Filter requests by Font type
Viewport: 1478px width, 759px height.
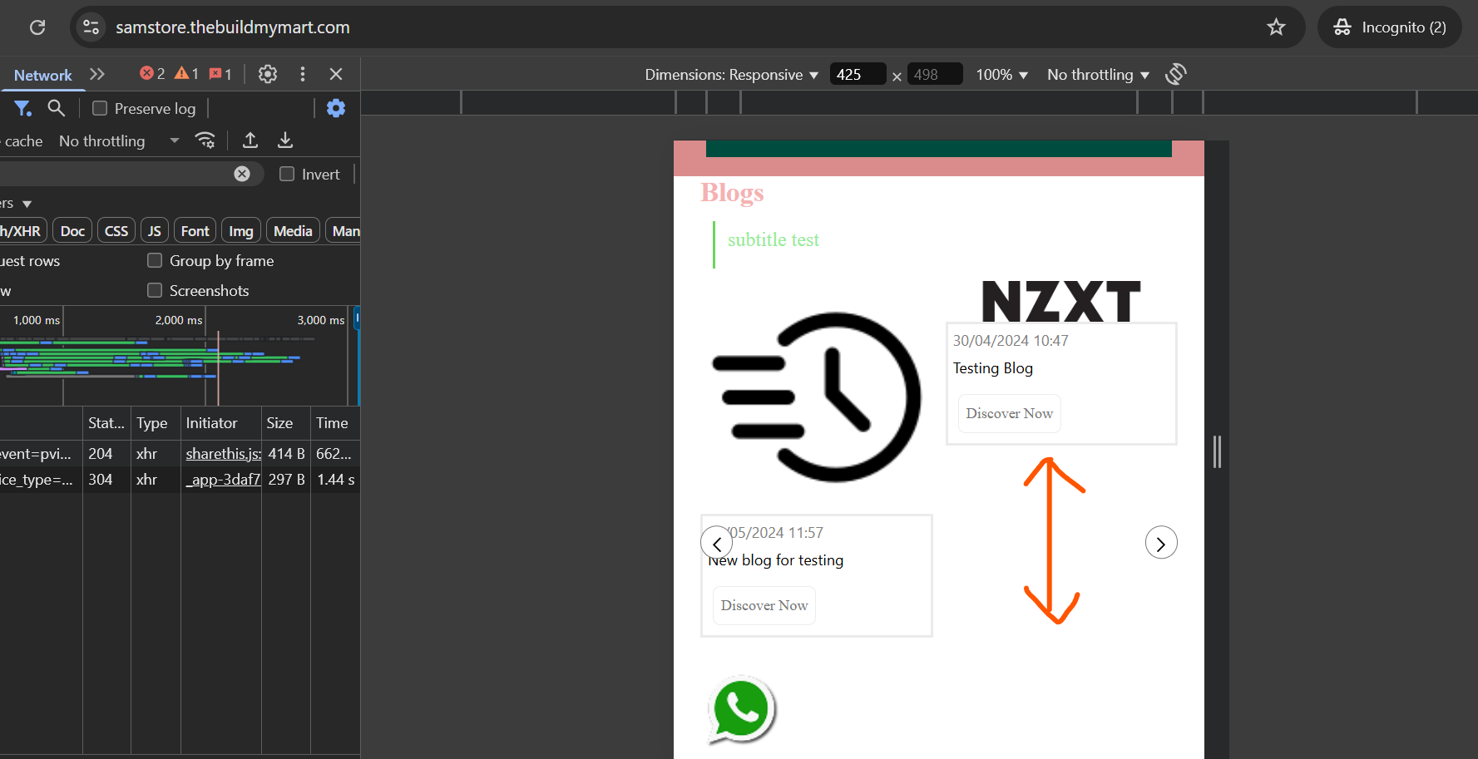tap(195, 231)
